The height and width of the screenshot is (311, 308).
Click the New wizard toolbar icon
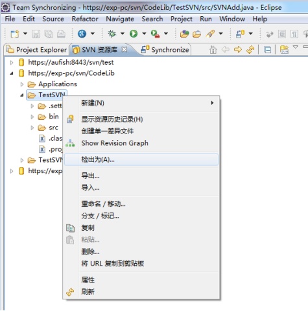(x=15, y=34)
